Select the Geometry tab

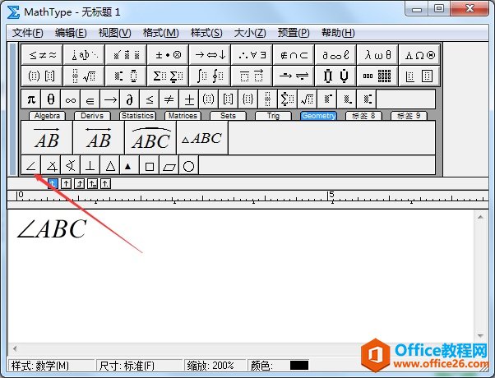pos(318,116)
